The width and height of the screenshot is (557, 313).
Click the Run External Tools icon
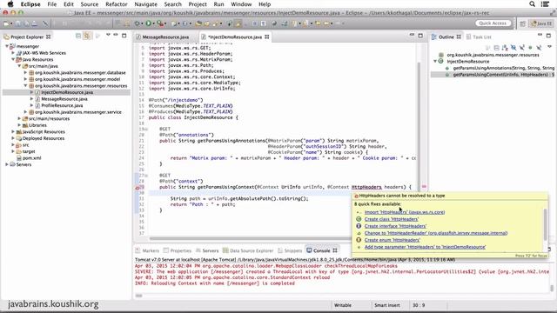click(x=160, y=23)
